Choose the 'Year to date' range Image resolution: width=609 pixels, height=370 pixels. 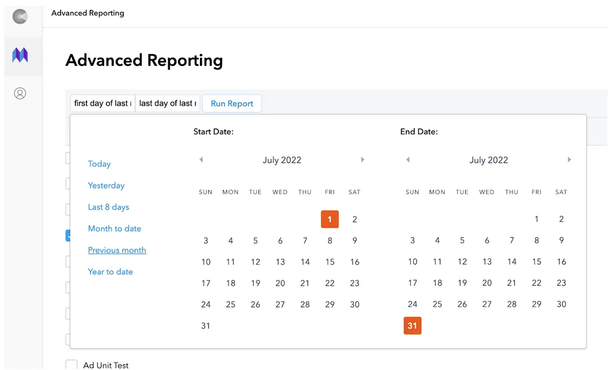(x=110, y=271)
